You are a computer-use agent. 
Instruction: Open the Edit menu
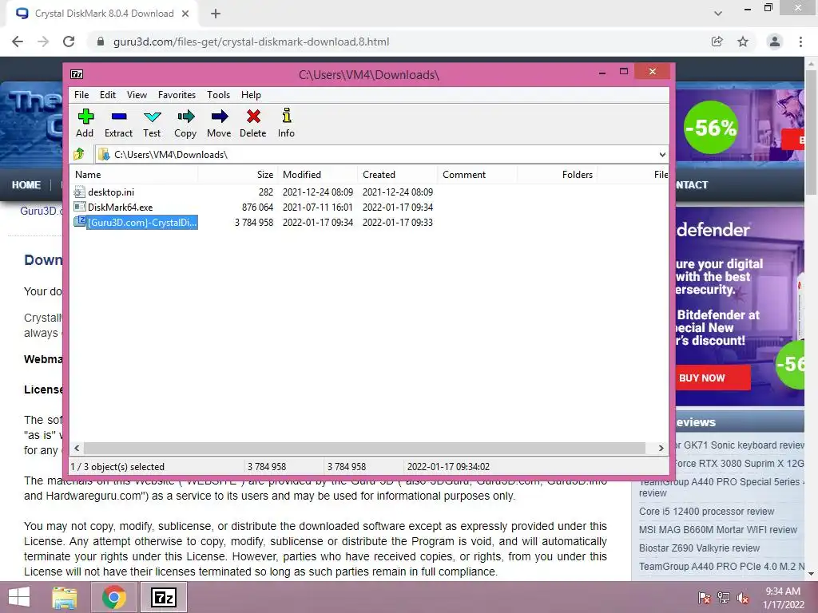(x=108, y=95)
